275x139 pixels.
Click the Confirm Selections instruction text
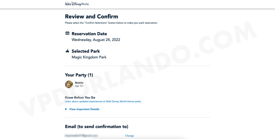[111, 23]
